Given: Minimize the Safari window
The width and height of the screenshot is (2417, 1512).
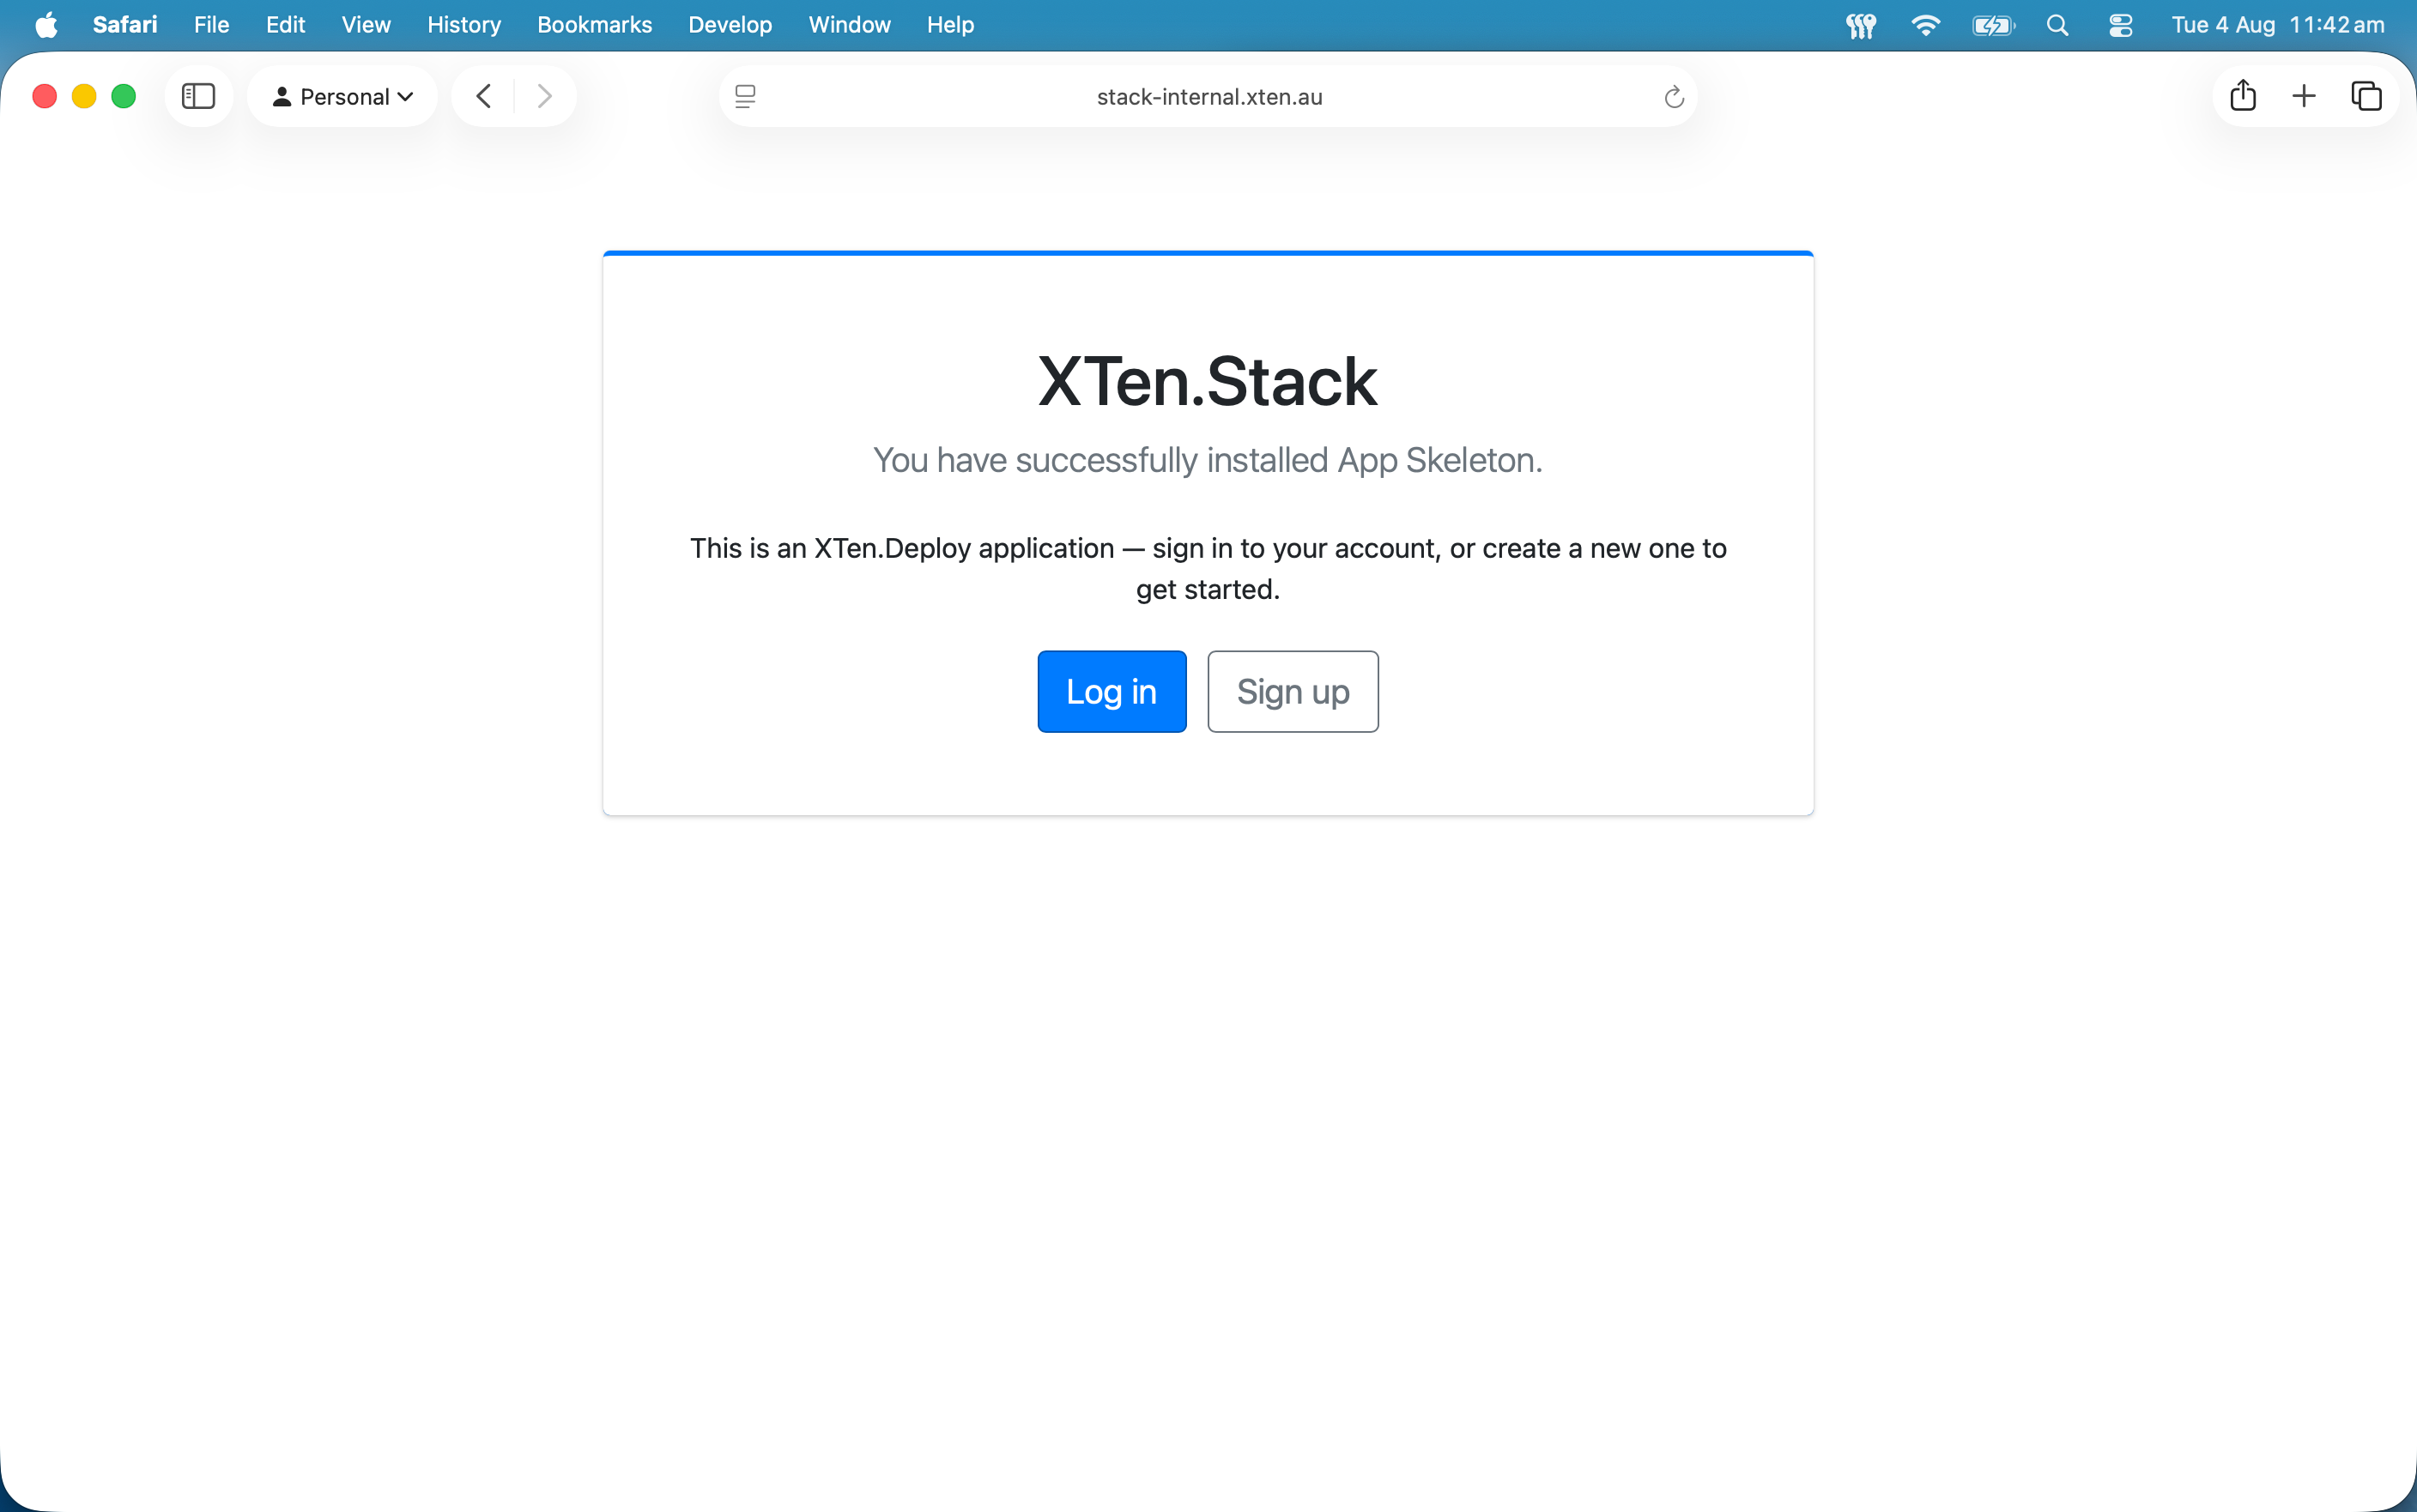Looking at the screenshot, I should pos(84,96).
